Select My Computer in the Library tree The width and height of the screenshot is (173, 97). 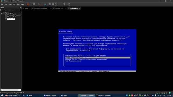tap(9, 13)
